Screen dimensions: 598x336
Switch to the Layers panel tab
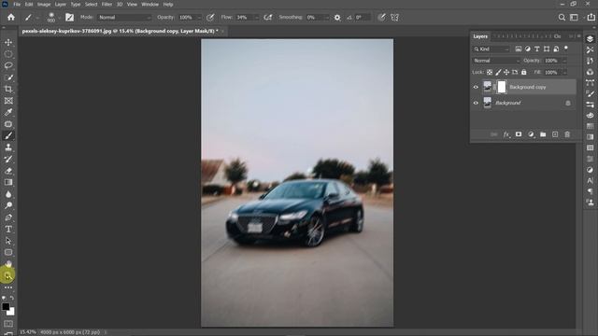coord(480,36)
